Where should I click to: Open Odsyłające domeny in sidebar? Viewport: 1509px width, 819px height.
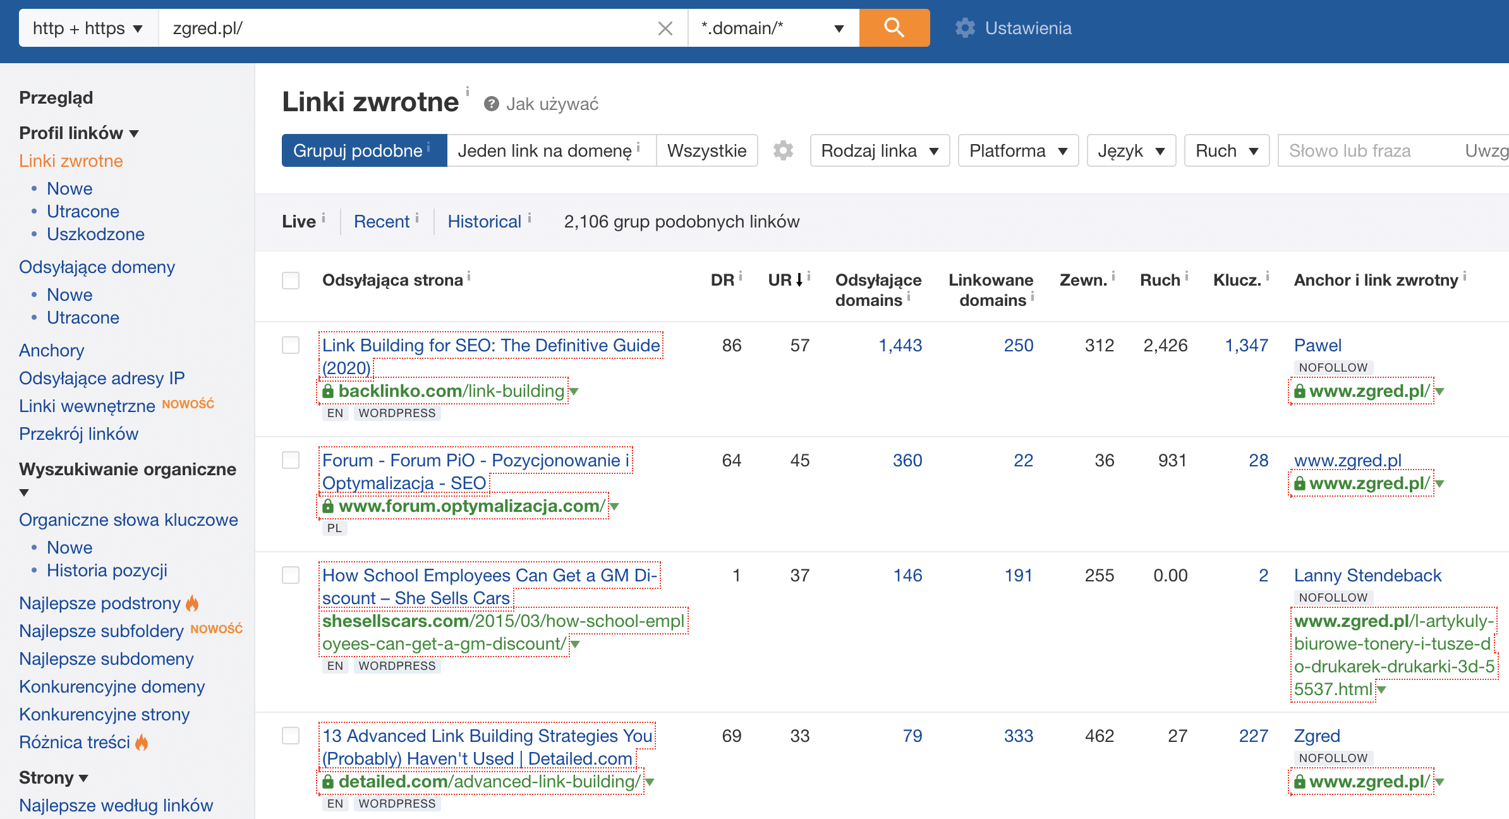pyautogui.click(x=97, y=267)
